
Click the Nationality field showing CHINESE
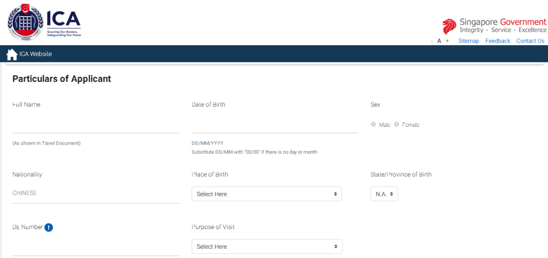(95, 193)
